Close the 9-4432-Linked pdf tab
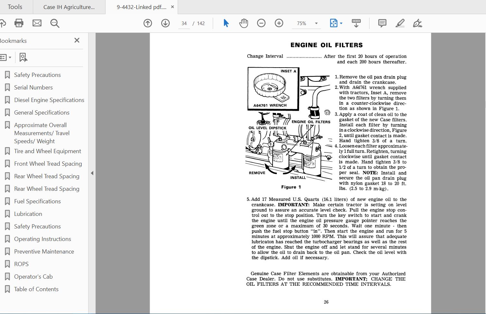This screenshot has height=314, width=486. pyautogui.click(x=173, y=7)
